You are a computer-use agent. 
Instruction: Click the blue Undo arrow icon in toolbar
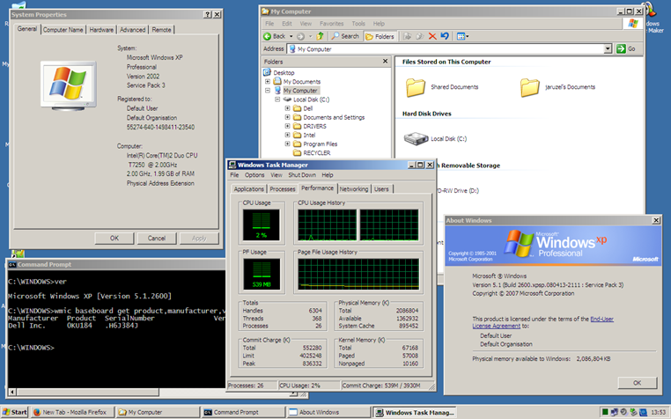(445, 36)
